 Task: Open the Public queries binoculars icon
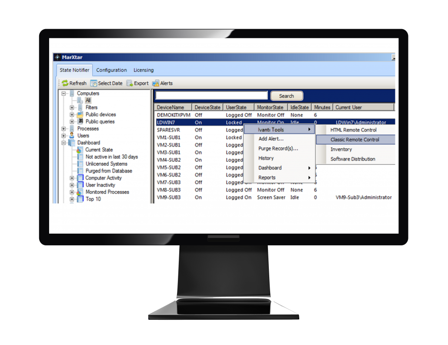coord(79,122)
